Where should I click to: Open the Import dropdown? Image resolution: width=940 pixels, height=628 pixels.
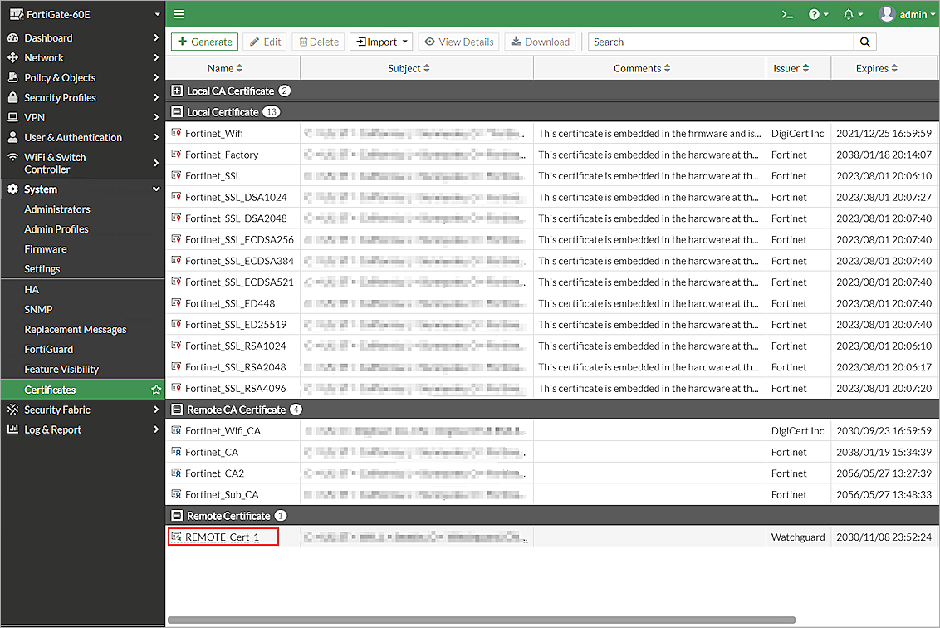381,42
